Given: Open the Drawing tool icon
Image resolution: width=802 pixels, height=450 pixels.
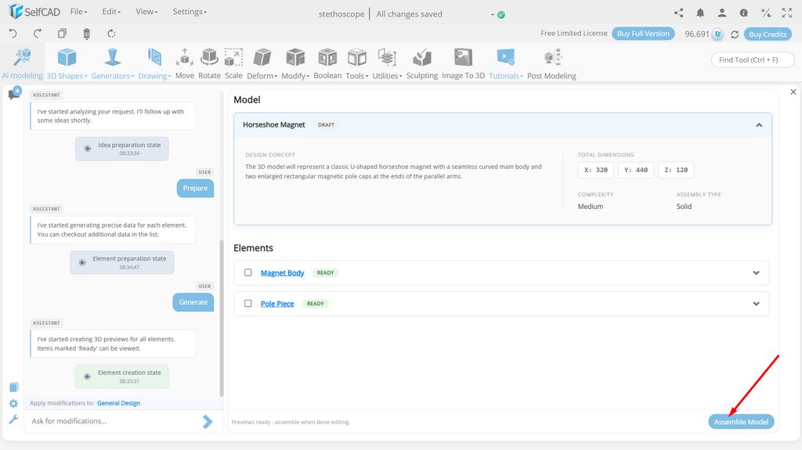Looking at the screenshot, I should pos(154,57).
